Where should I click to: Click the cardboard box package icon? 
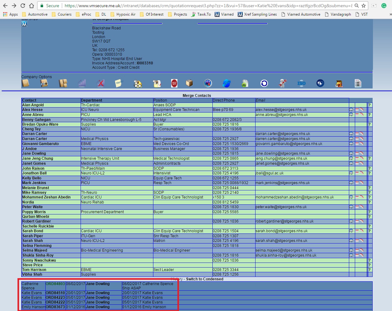(x=189, y=83)
